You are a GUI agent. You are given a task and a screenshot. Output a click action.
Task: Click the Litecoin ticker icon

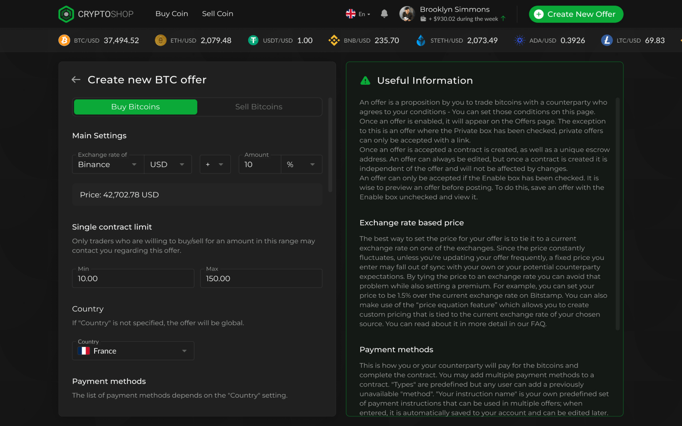click(x=607, y=40)
